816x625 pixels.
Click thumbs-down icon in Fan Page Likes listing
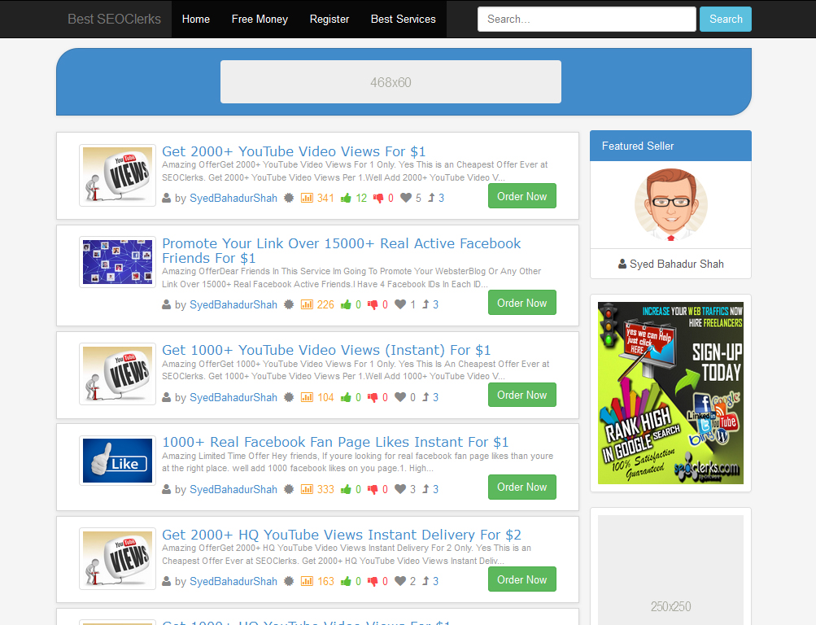373,489
